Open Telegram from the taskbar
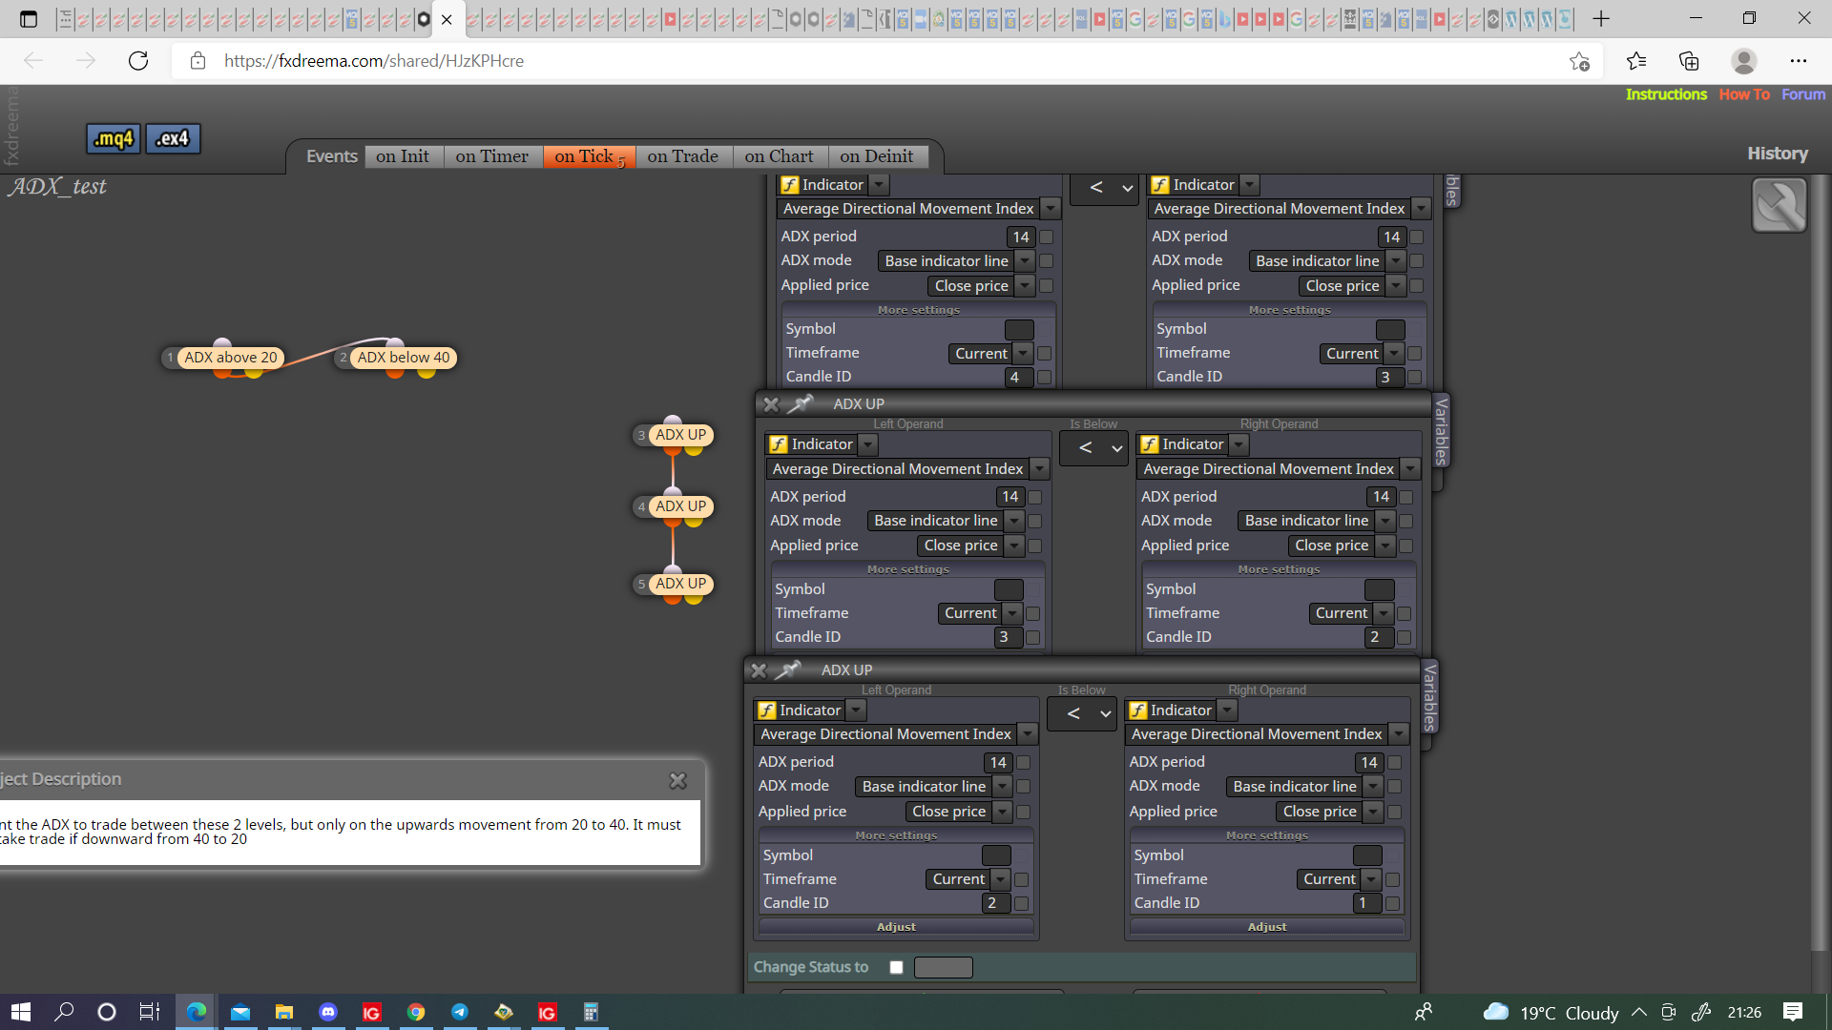The image size is (1832, 1030). [x=460, y=1012]
